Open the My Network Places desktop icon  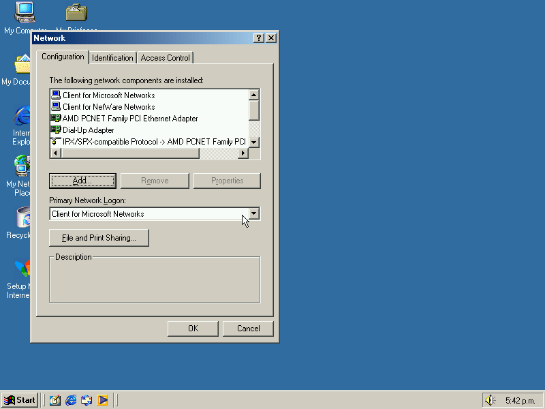click(22, 166)
